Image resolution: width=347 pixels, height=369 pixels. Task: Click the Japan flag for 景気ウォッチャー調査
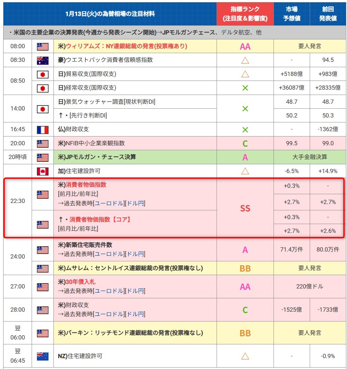point(43,109)
